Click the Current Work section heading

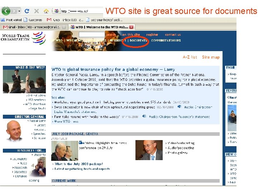tap(64, 181)
